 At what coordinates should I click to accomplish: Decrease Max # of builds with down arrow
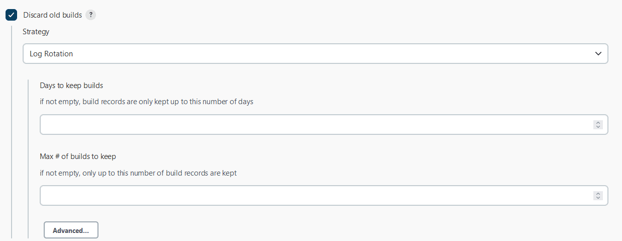click(598, 198)
